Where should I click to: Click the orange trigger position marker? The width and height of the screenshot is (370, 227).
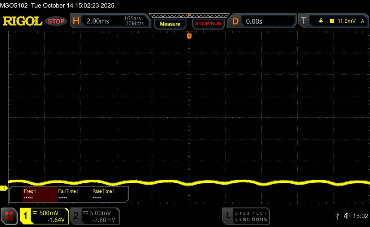[189, 36]
